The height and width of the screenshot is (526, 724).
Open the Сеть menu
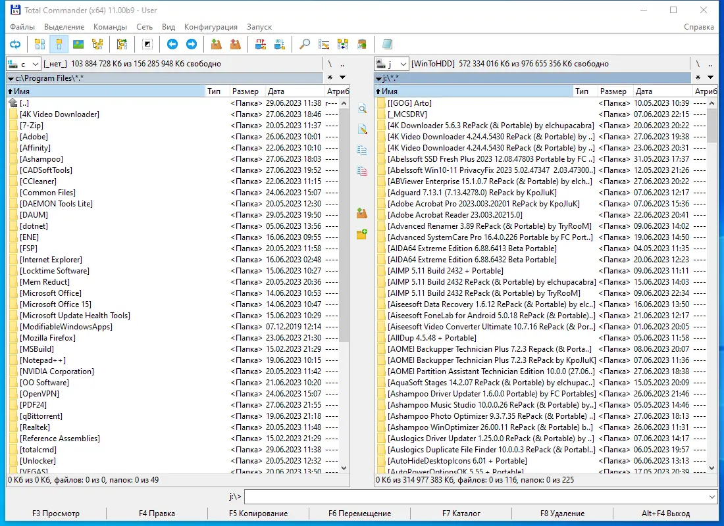tap(144, 27)
